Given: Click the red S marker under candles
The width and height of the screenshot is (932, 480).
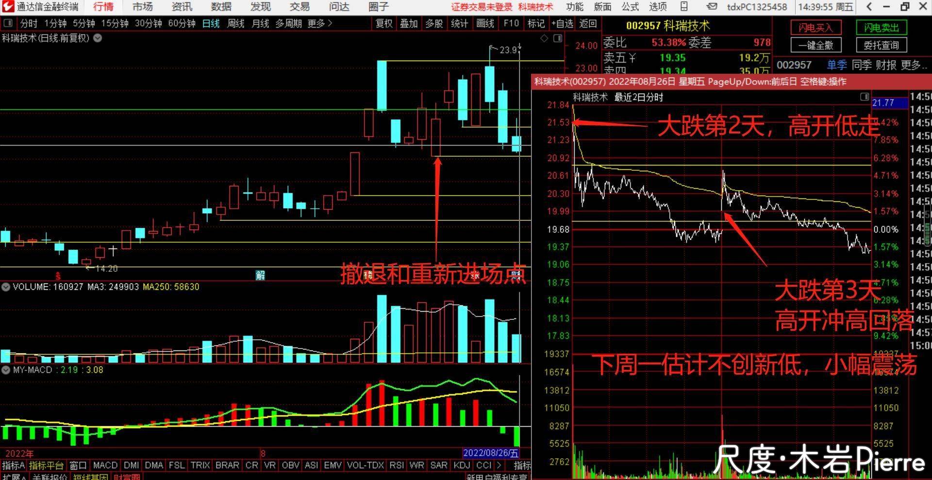Looking at the screenshot, I should [x=58, y=276].
